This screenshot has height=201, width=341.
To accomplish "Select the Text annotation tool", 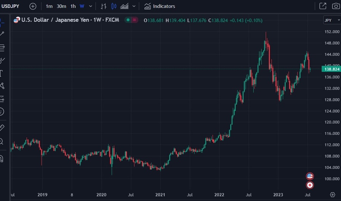I will pos(1,74).
